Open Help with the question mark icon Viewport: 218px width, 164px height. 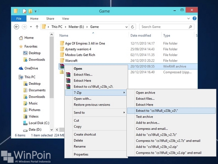point(194,18)
